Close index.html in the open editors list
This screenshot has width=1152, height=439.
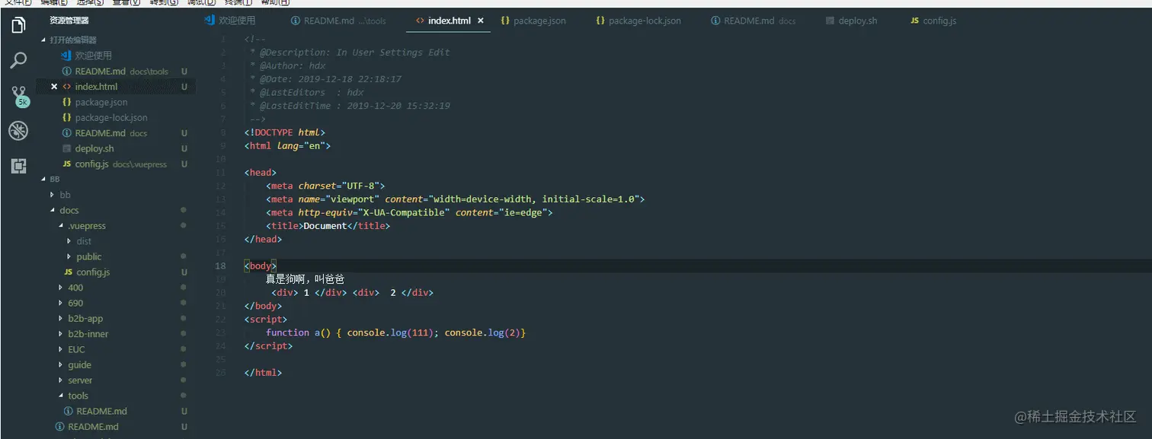54,87
